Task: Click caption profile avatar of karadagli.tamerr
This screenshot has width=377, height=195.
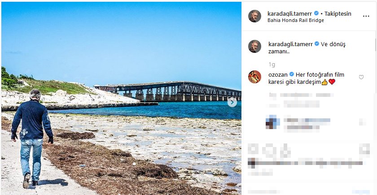Action: (x=254, y=46)
